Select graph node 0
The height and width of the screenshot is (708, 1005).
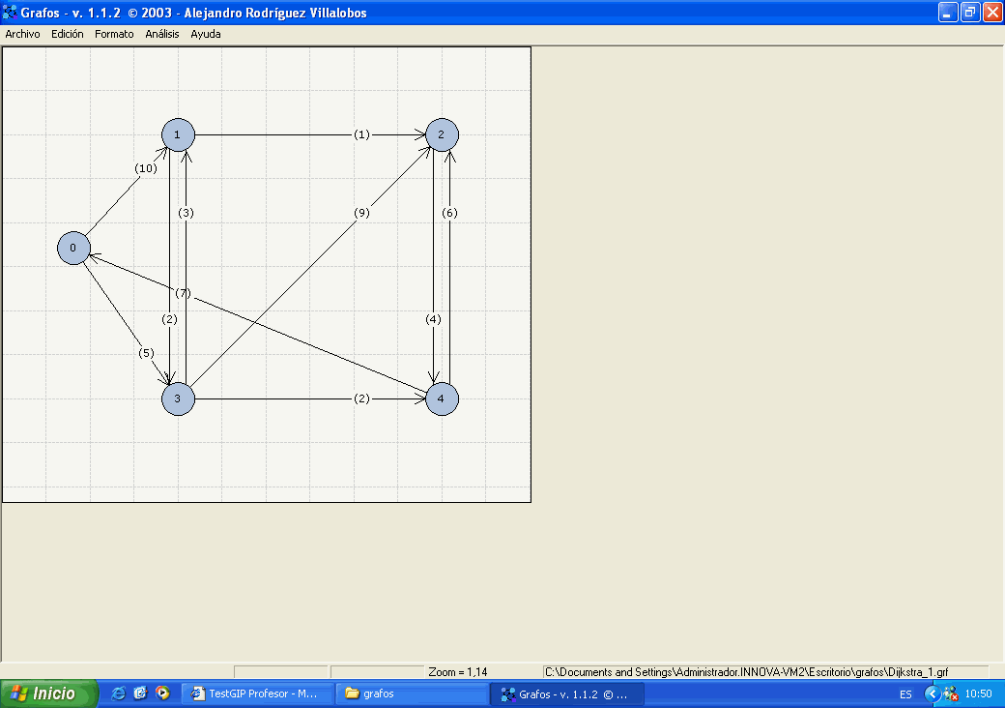72,249
